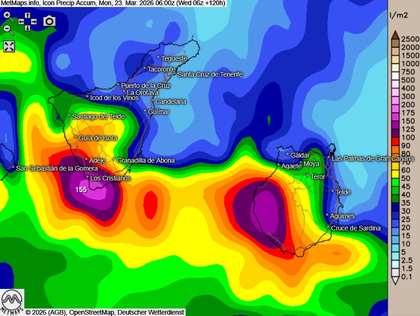
Task: Toggle fullscreen with the expand arrows icon
Action: 9,46
